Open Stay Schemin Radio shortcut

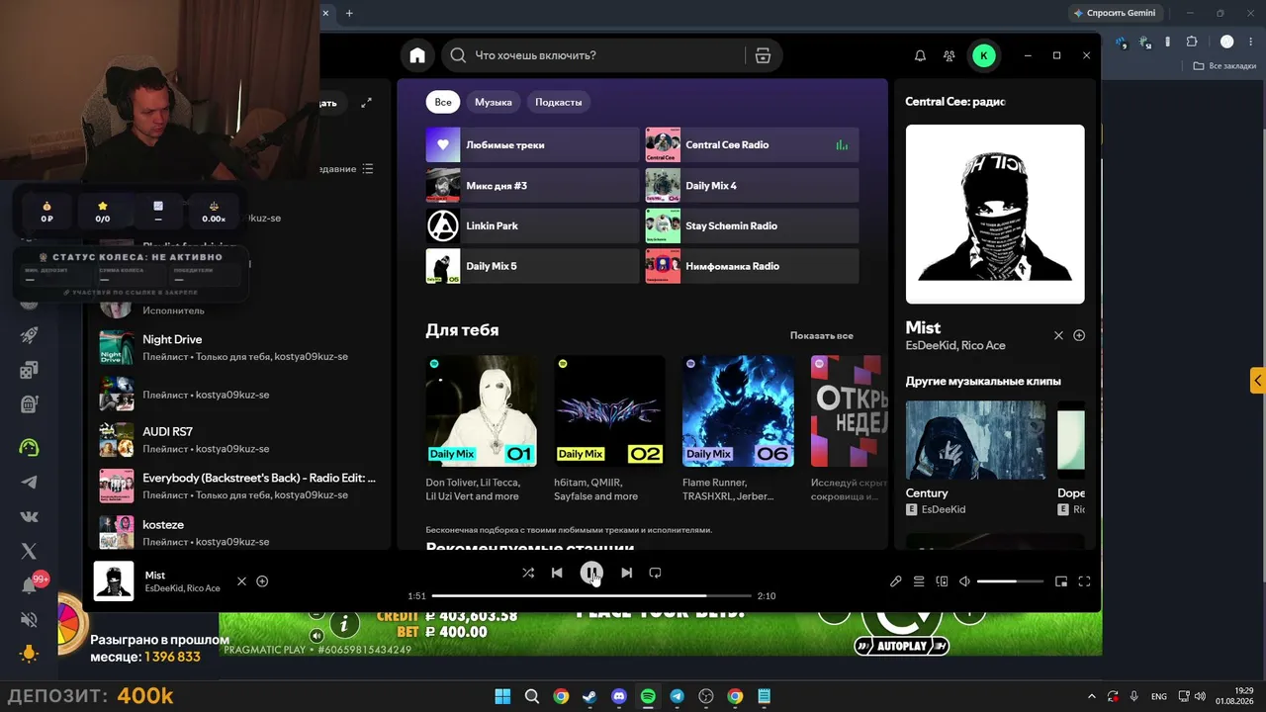(x=752, y=225)
